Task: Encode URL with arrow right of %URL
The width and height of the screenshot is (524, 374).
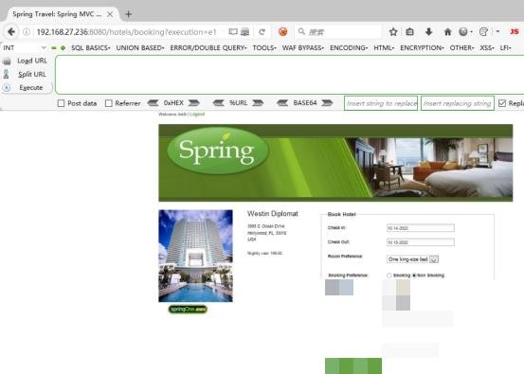Action: [x=258, y=103]
